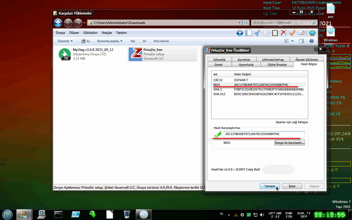
Task: Open the Start orb on the taskbar
Action: [8, 214]
